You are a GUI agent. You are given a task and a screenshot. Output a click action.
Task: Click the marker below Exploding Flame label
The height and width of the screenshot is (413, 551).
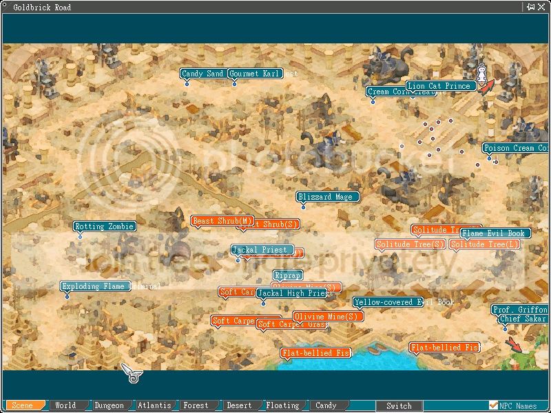(x=67, y=297)
